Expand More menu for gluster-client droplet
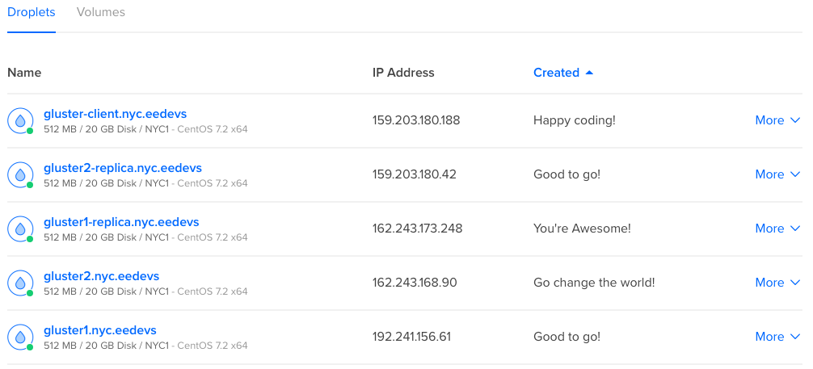The width and height of the screenshot is (813, 369). pos(777,120)
